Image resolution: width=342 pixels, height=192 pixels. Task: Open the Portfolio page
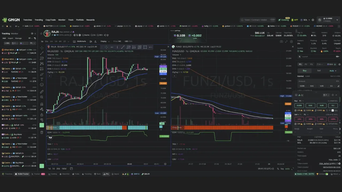coord(80,20)
